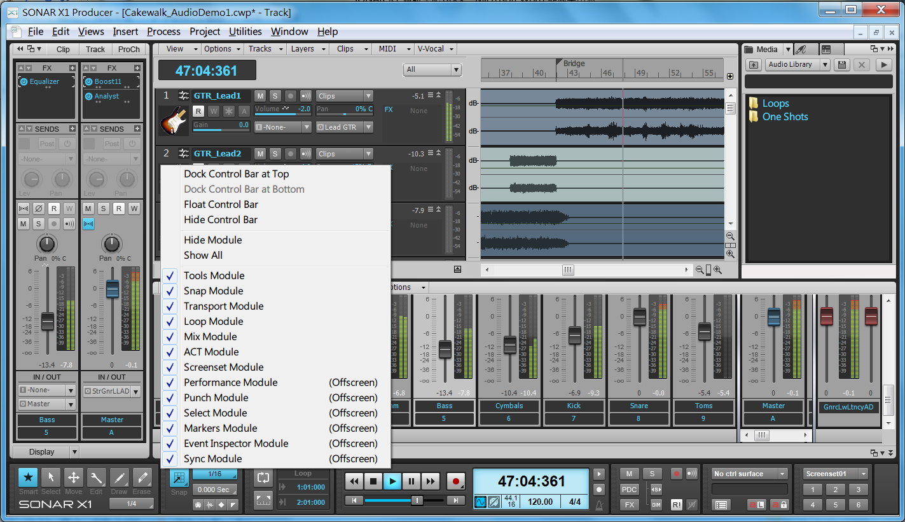The width and height of the screenshot is (905, 522).
Task: Stop playback in transport module
Action: (373, 481)
